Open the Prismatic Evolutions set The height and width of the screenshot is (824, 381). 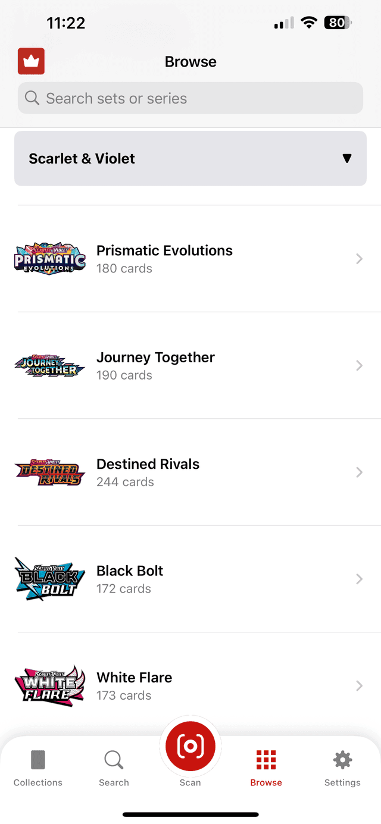(x=164, y=258)
